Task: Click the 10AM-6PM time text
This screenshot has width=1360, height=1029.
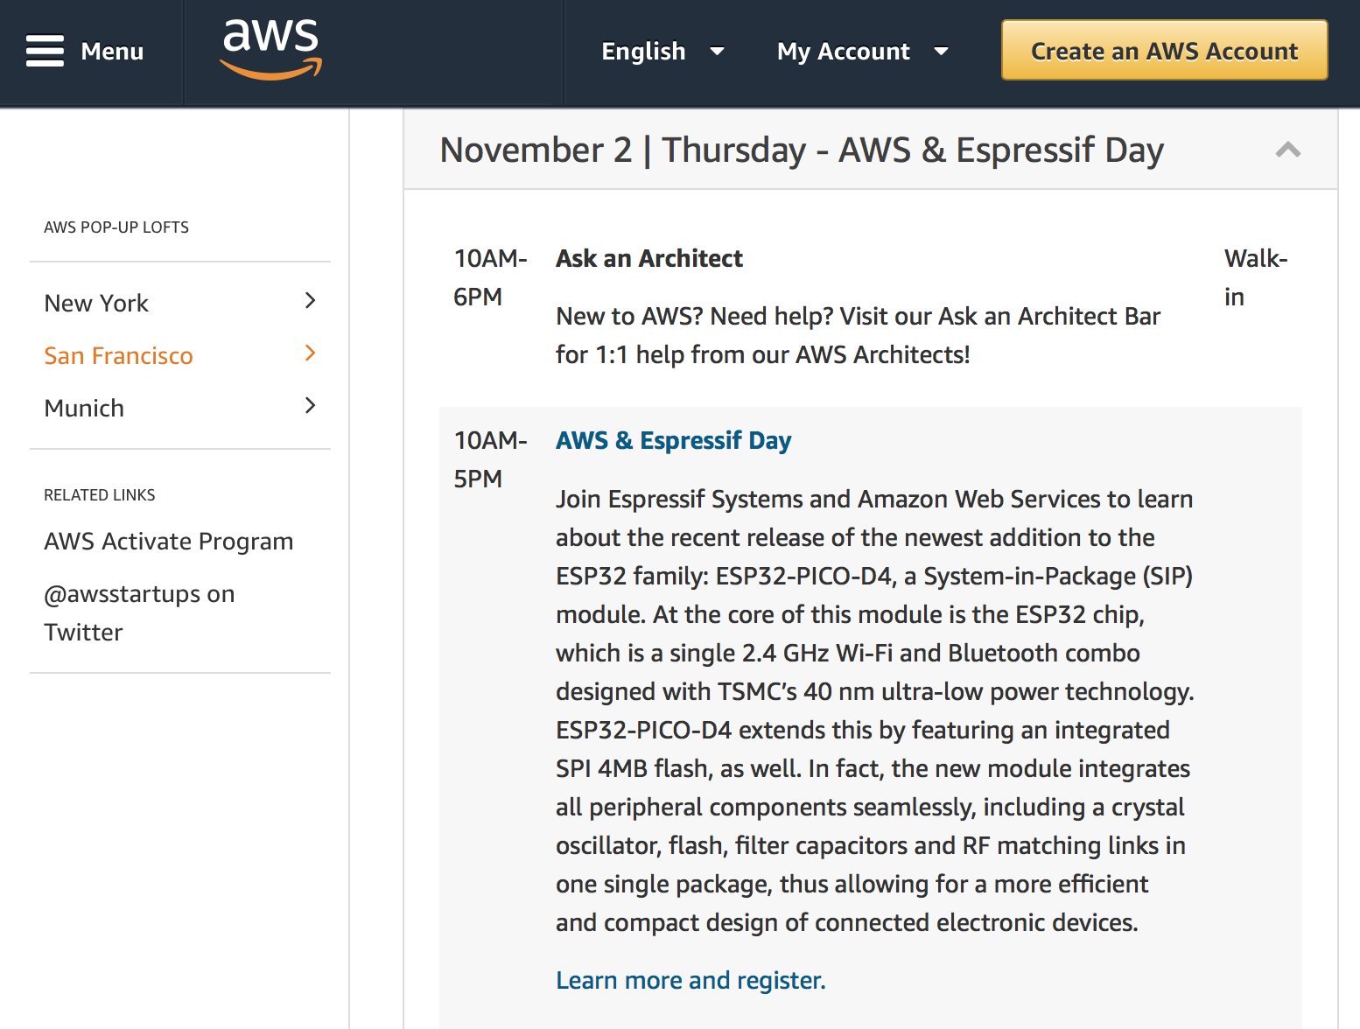Action: click(490, 277)
